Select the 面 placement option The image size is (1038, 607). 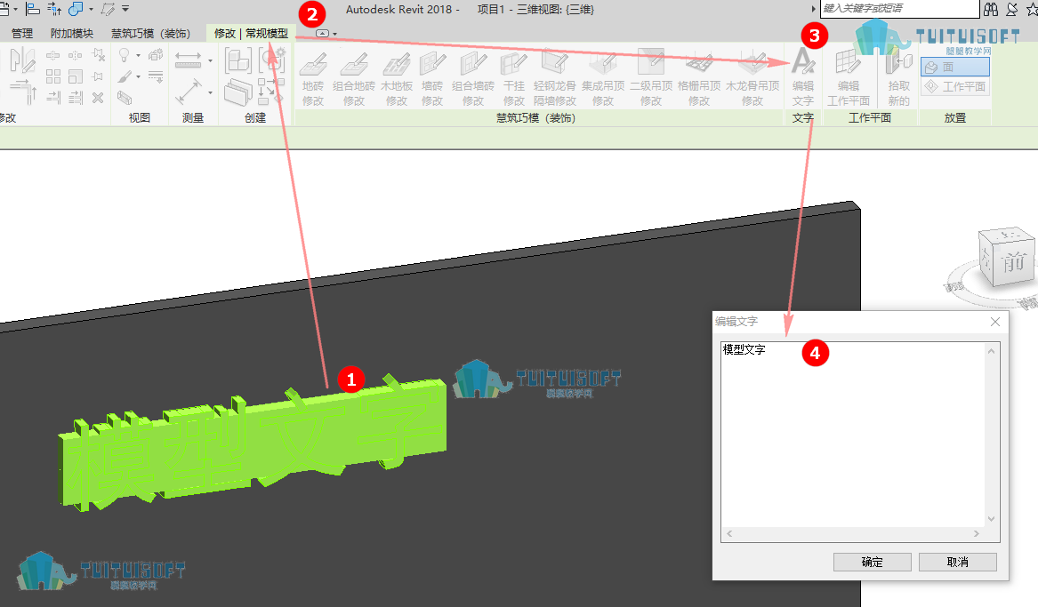954,67
